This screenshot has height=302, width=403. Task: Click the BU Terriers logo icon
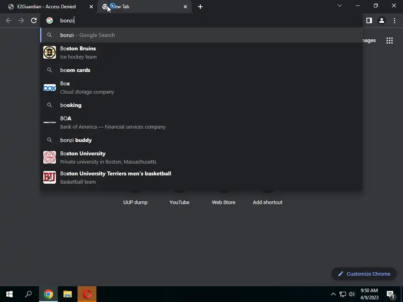(x=50, y=177)
